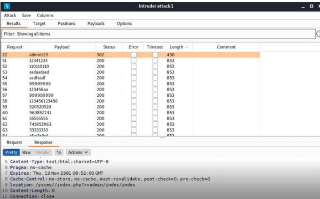Click request number 60 cell
The height and width of the screenshot is (199, 320).
tap(5, 113)
